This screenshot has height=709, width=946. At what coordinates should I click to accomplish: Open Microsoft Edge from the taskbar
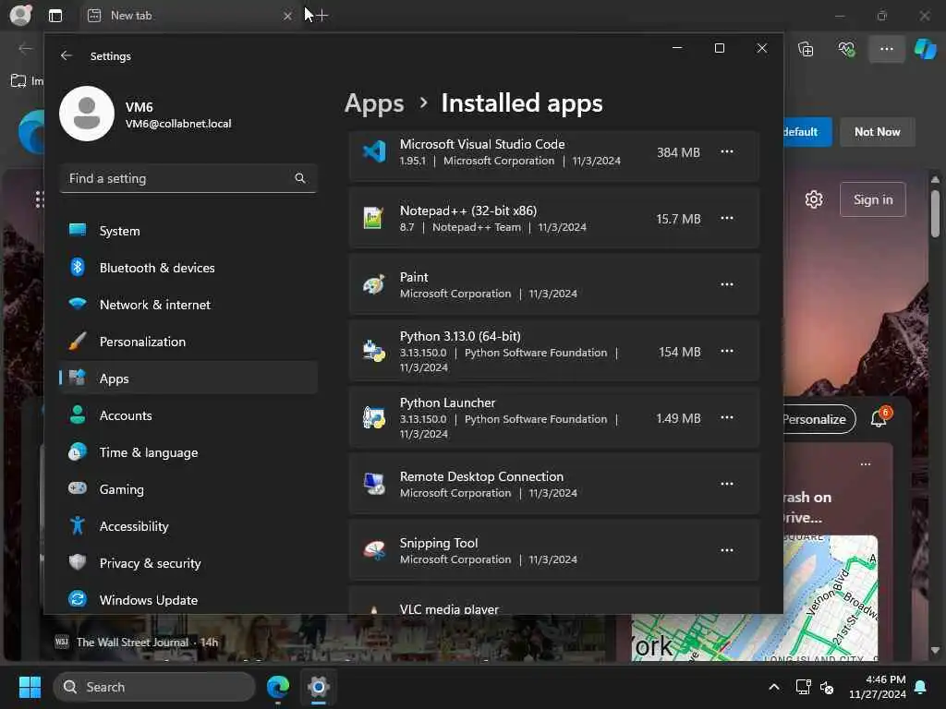tap(278, 687)
